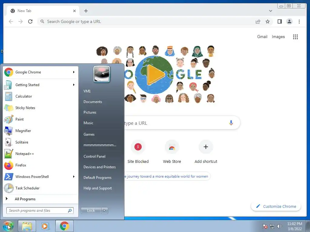310x232 pixels.
Task: Open the shutdown options arrow beside Lock
Action: tap(104, 211)
